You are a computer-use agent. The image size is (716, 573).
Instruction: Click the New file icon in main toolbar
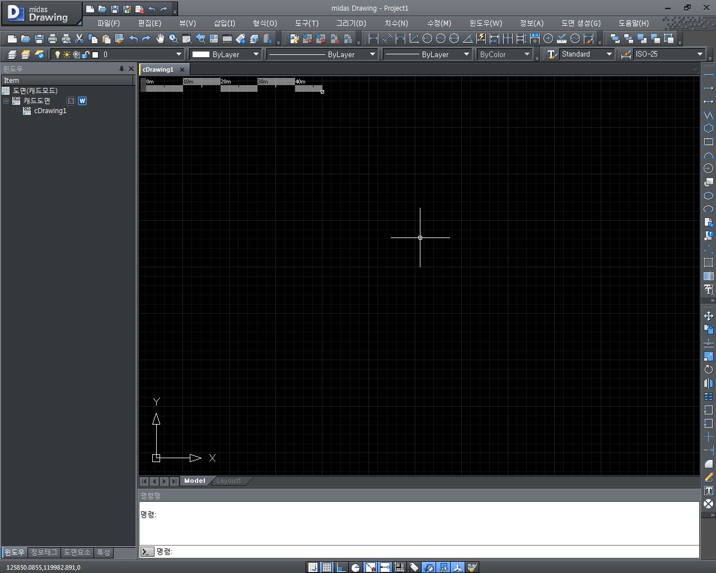[12, 39]
